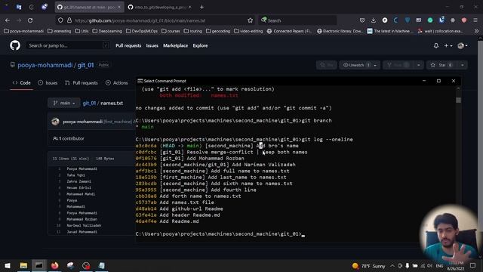Click the site lock icon in address bar
The width and height of the screenshot is (483, 272).
click(69, 20)
